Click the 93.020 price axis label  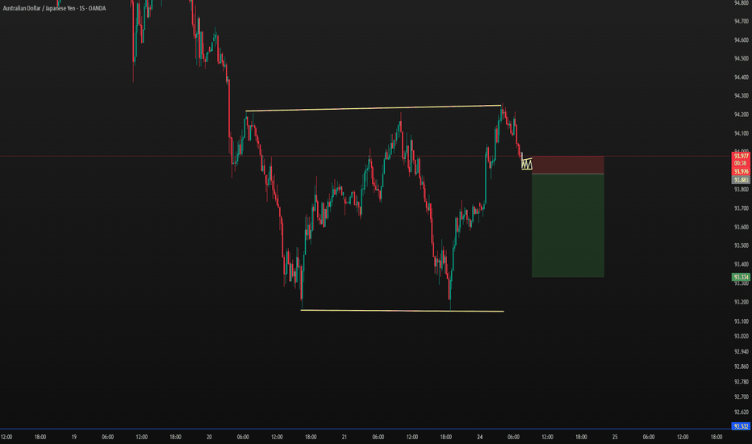(x=741, y=337)
